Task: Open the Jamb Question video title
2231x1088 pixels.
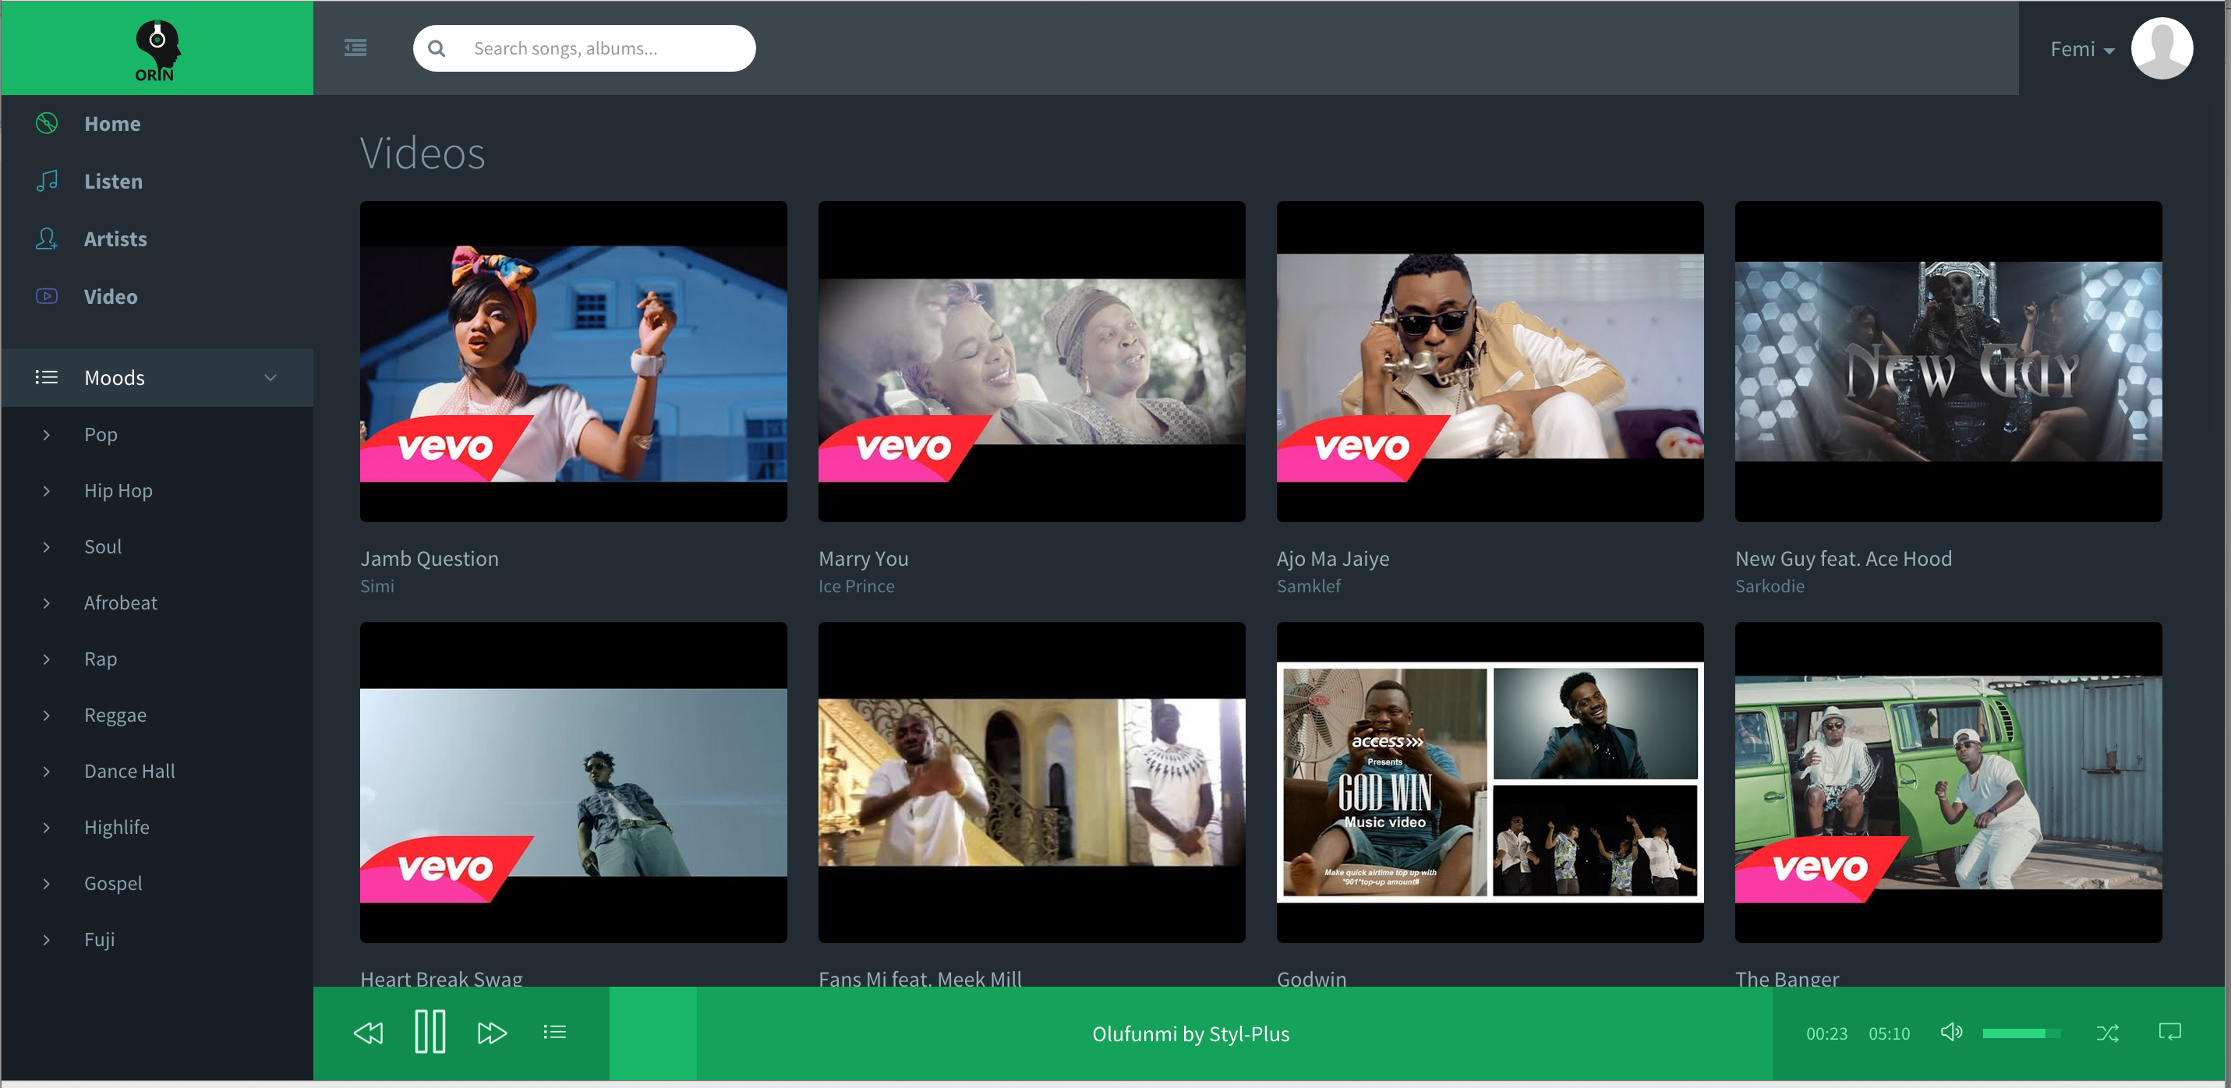Action: tap(430, 559)
